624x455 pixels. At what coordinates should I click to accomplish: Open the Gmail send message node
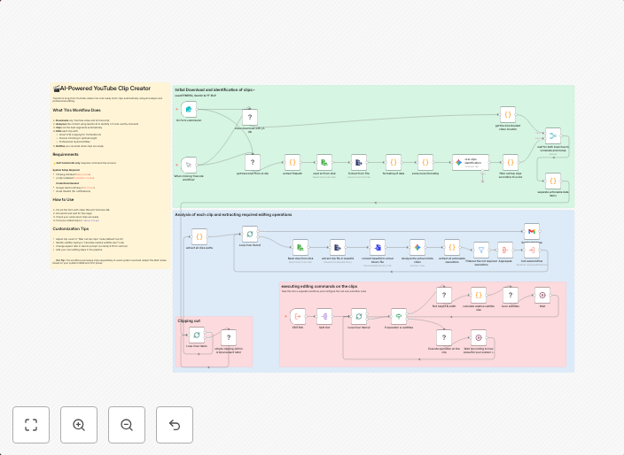(531, 231)
